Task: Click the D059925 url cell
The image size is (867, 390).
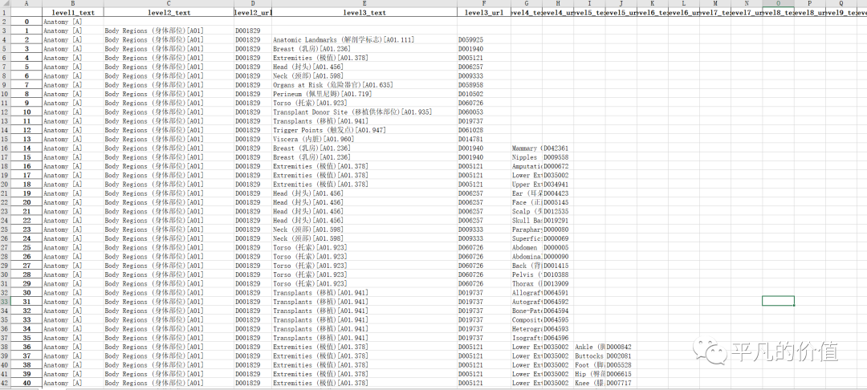Action: coord(471,39)
